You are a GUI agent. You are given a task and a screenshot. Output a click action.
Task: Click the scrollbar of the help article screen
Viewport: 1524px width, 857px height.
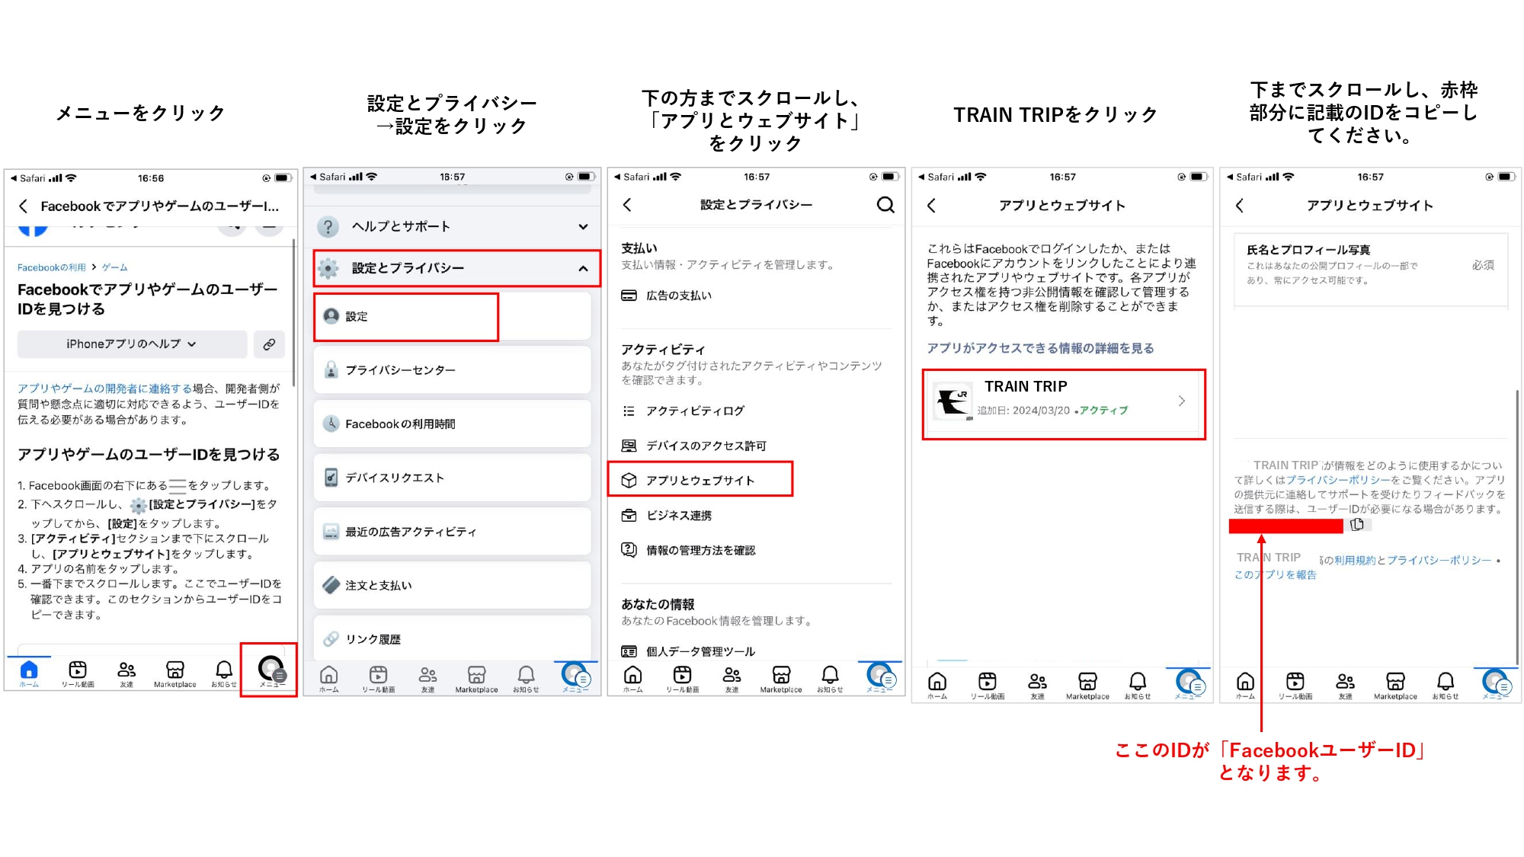294,312
